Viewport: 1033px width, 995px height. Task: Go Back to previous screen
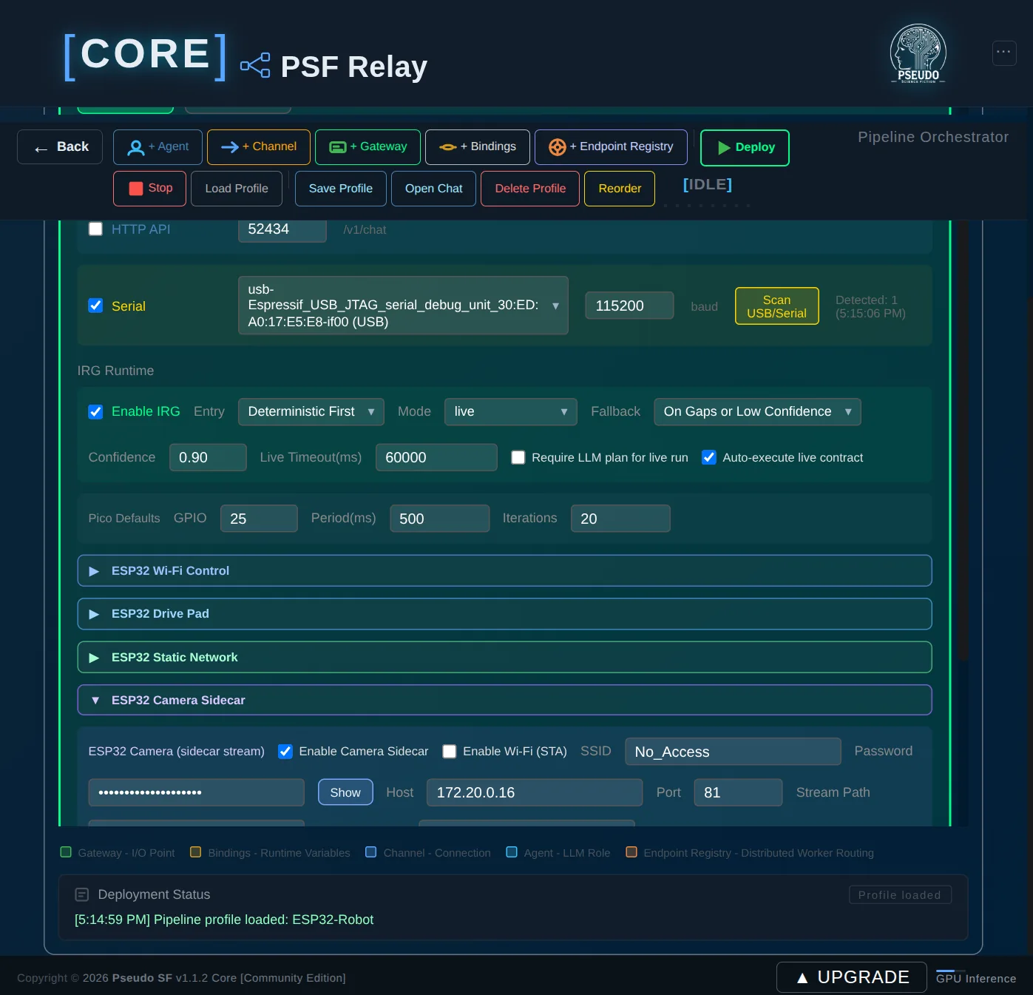pos(60,147)
